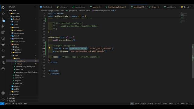Open editor More Actions ellipsis menu
This screenshot has height=109, width=194.
(191, 7)
